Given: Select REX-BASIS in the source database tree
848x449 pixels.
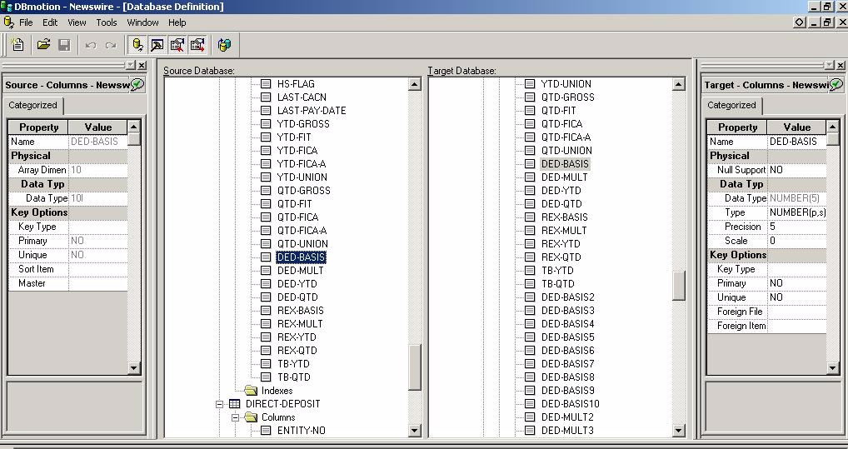Looking at the screenshot, I should click(x=300, y=311).
